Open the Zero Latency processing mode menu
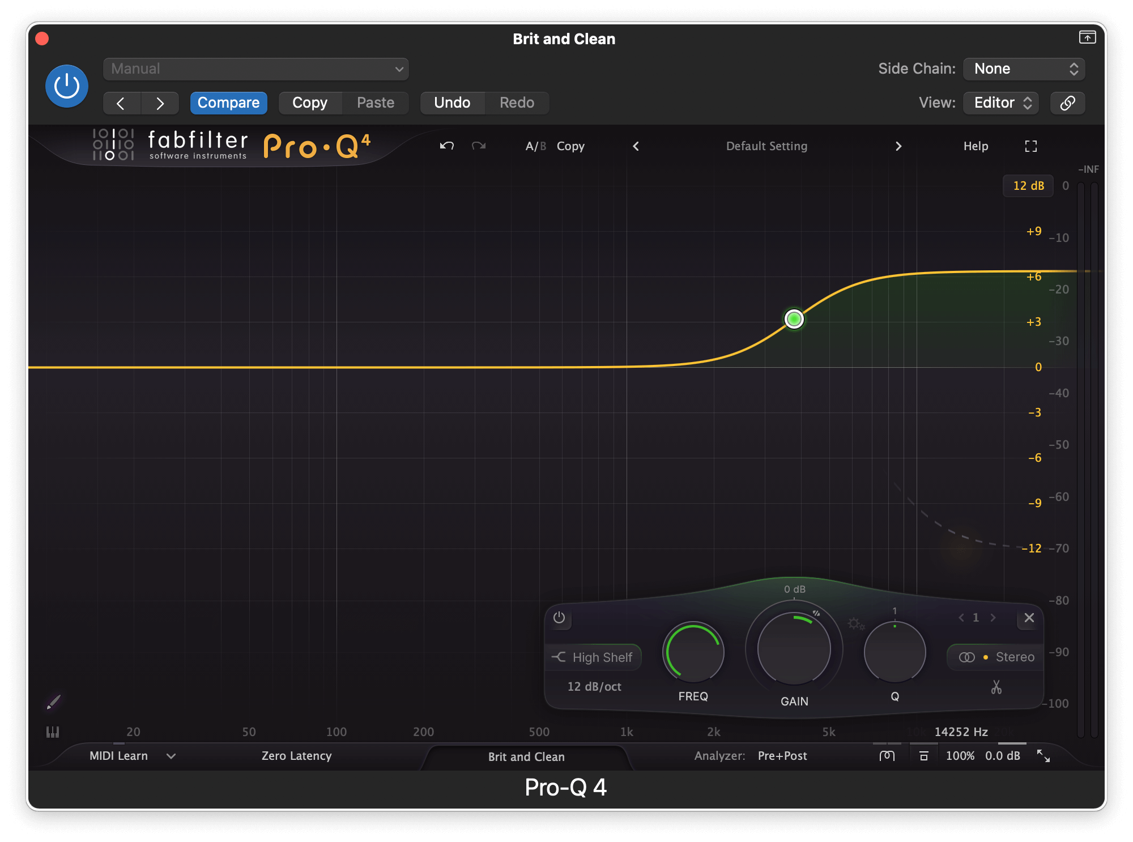Image resolution: width=1133 pixels, height=842 pixels. (x=296, y=756)
